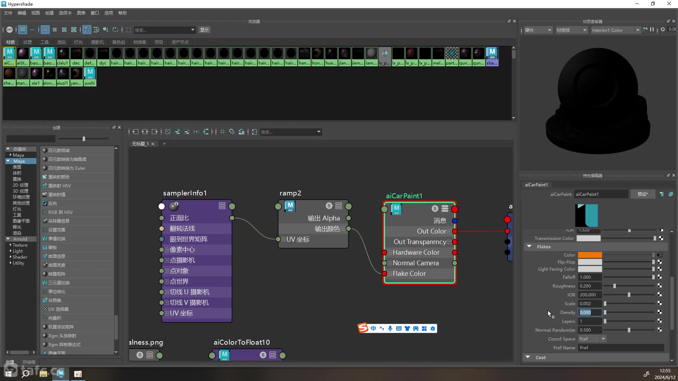The height and width of the screenshot is (381, 678).
Task: Click the Light Facing Color swatch
Action: pos(590,269)
